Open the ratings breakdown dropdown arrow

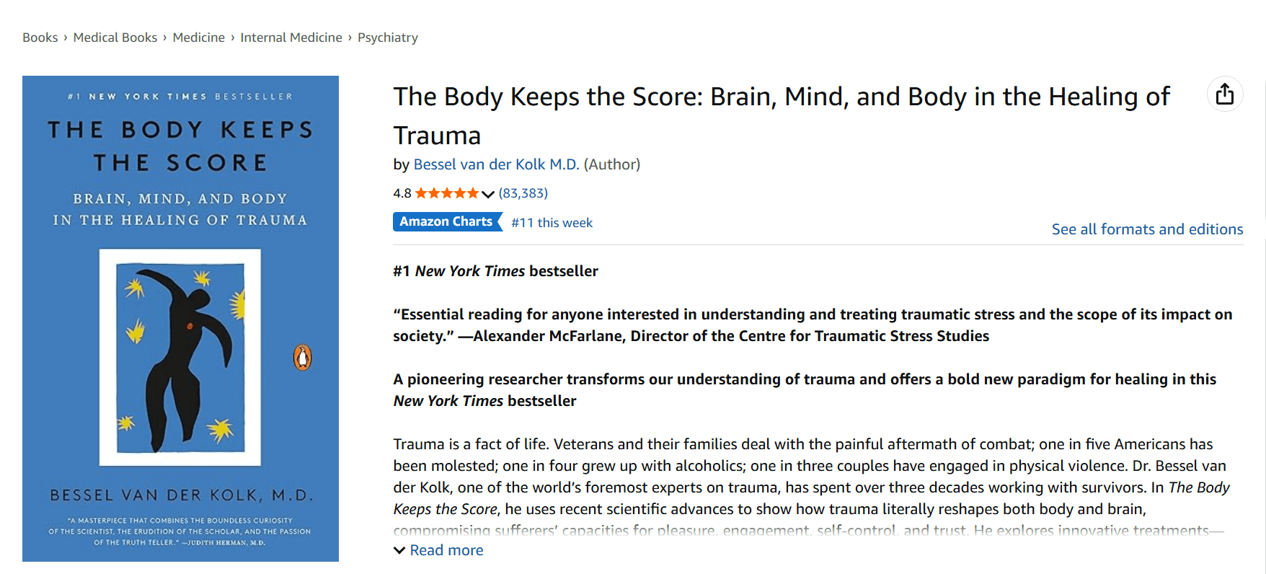tap(490, 193)
